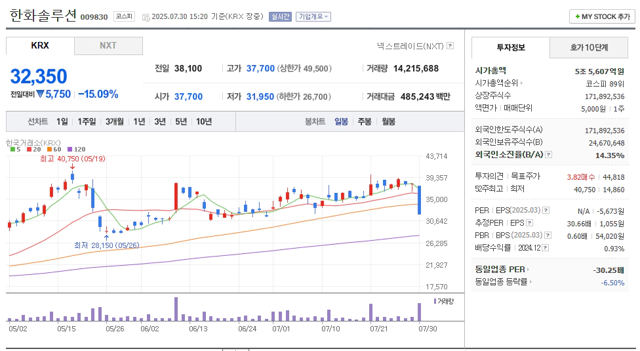Click stock code 009830
Viewport: 640px width, 351px height.
(x=94, y=17)
